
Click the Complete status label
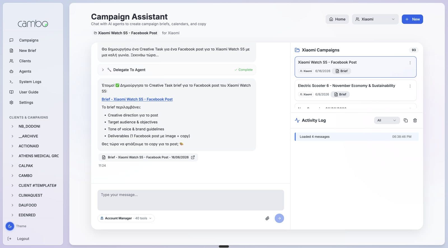[x=244, y=70]
